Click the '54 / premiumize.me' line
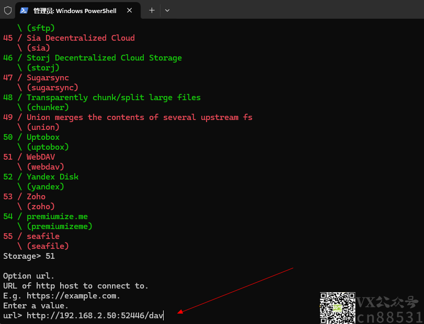 (x=45, y=217)
